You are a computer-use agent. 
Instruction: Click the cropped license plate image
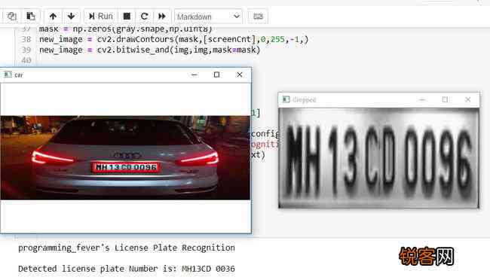[x=378, y=158]
